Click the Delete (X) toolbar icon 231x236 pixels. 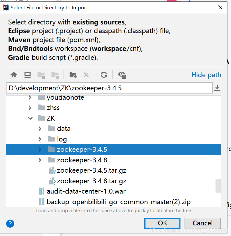click(x=86, y=75)
